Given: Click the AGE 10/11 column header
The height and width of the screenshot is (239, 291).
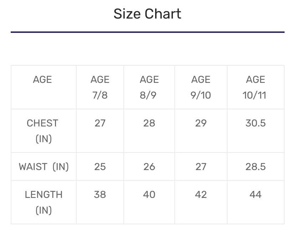Looking at the screenshot, I should click(x=255, y=87).
